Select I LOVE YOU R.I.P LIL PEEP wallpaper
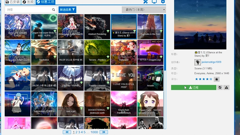The image size is (240, 135). (x=124, y=78)
